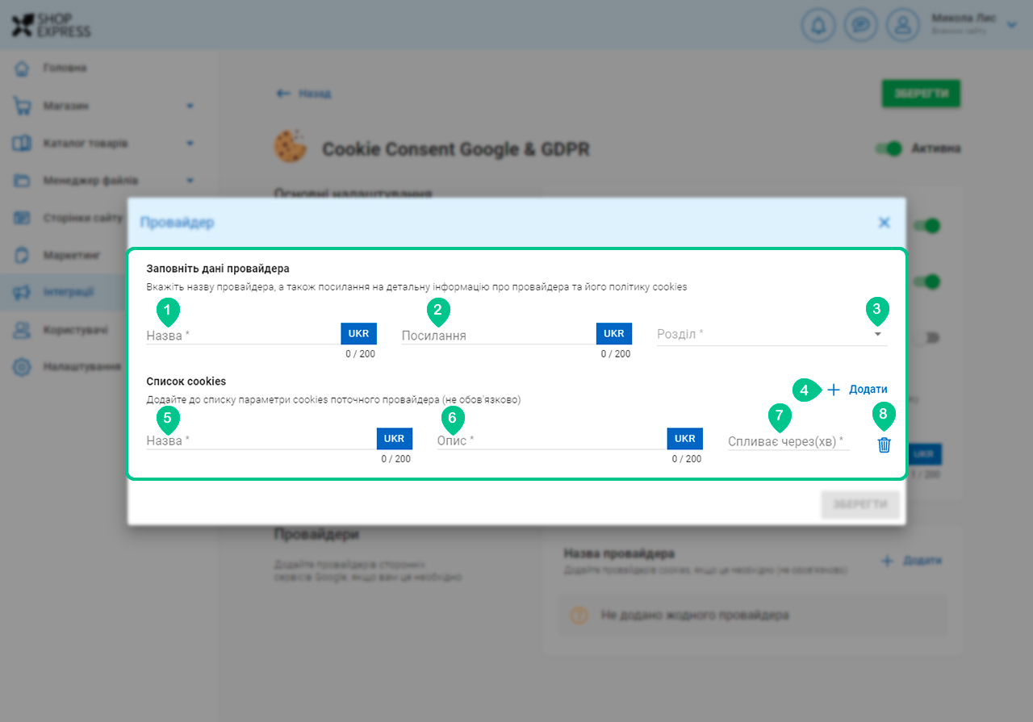Click the "Назва провайдера" heading behind the dialog
The width and height of the screenshot is (1033, 722).
point(619,554)
